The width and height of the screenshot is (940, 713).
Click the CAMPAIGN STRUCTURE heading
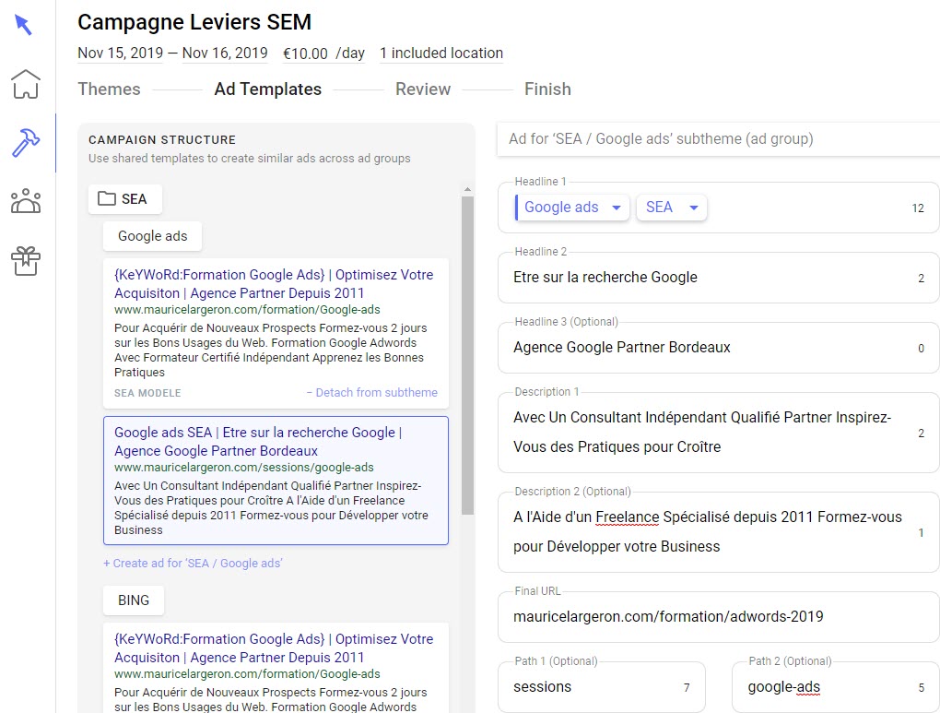(162, 140)
